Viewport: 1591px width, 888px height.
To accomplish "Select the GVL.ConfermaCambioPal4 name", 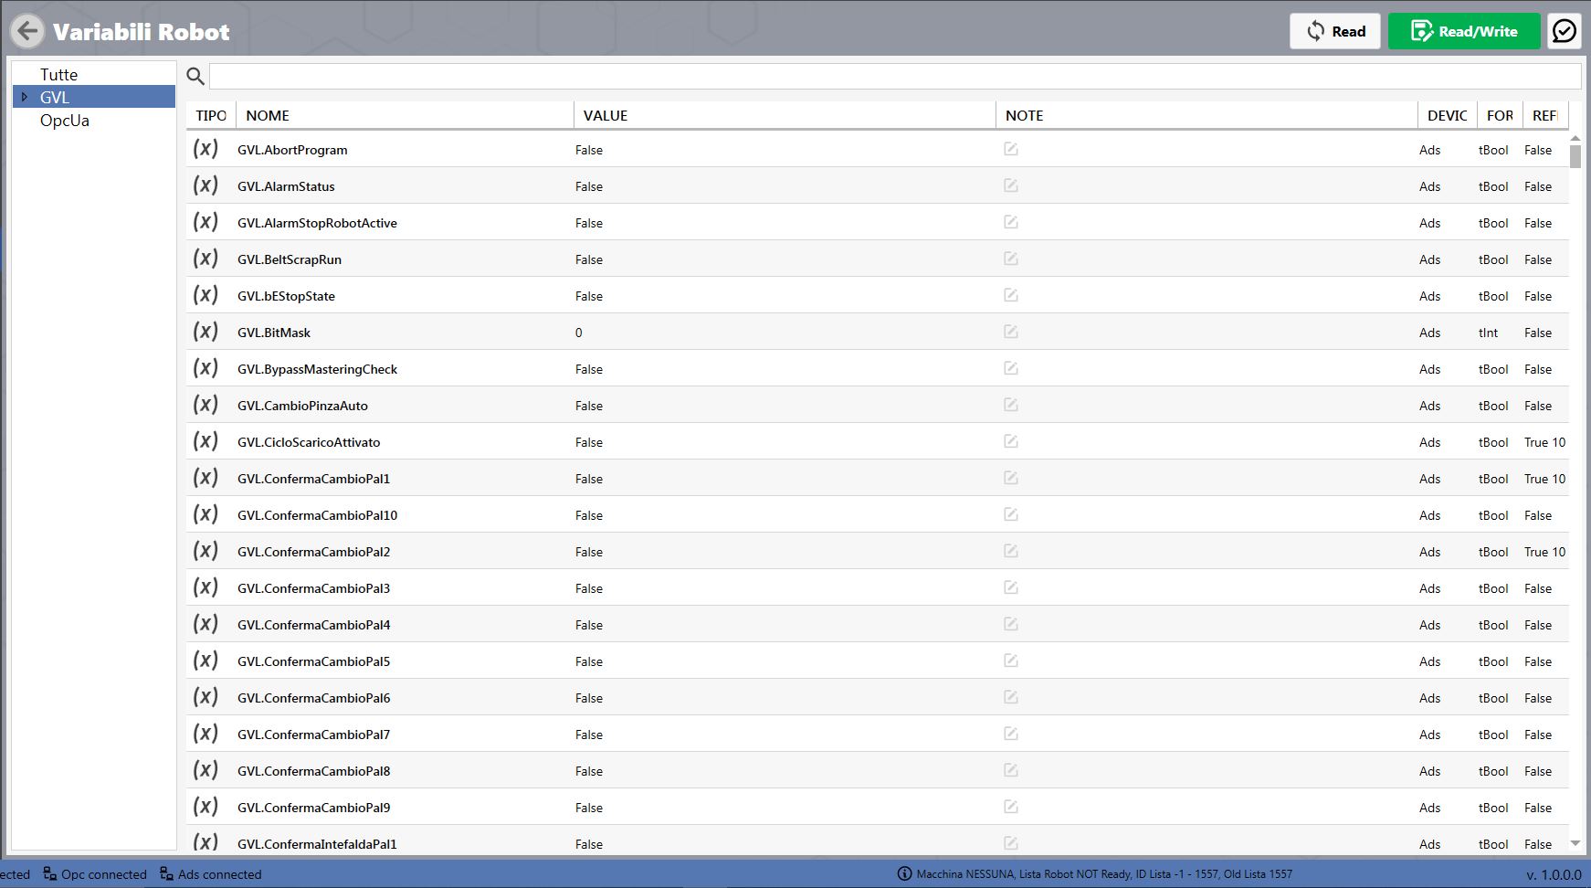I will pos(313,625).
